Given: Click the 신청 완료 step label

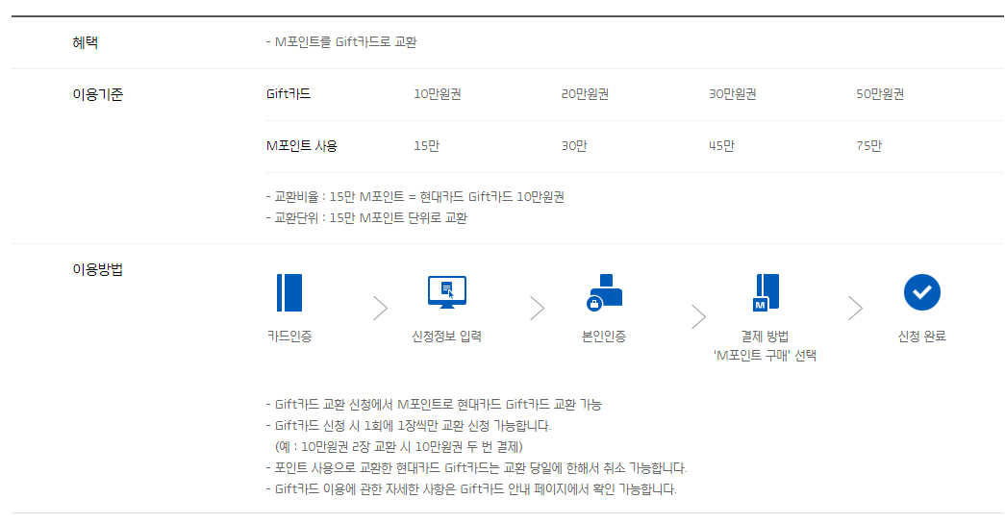Looking at the screenshot, I should [x=921, y=337].
